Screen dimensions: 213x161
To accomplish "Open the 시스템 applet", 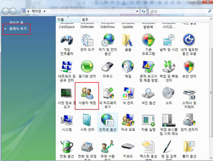I will coord(67,123).
